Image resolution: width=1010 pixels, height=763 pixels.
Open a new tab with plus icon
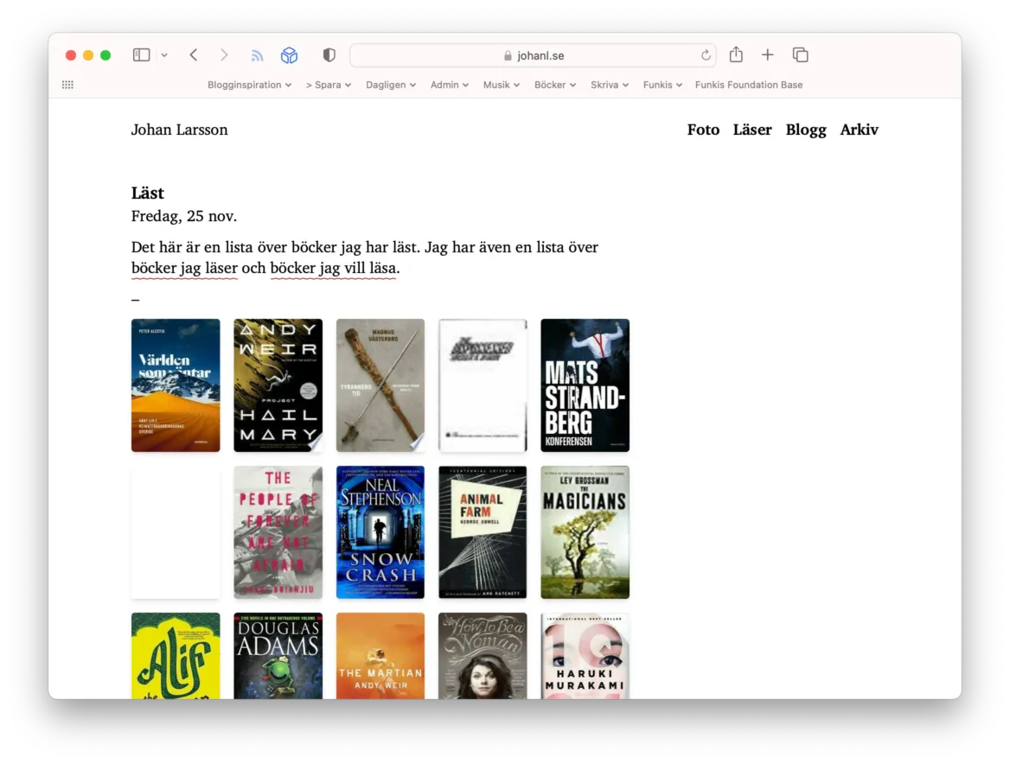pos(767,55)
